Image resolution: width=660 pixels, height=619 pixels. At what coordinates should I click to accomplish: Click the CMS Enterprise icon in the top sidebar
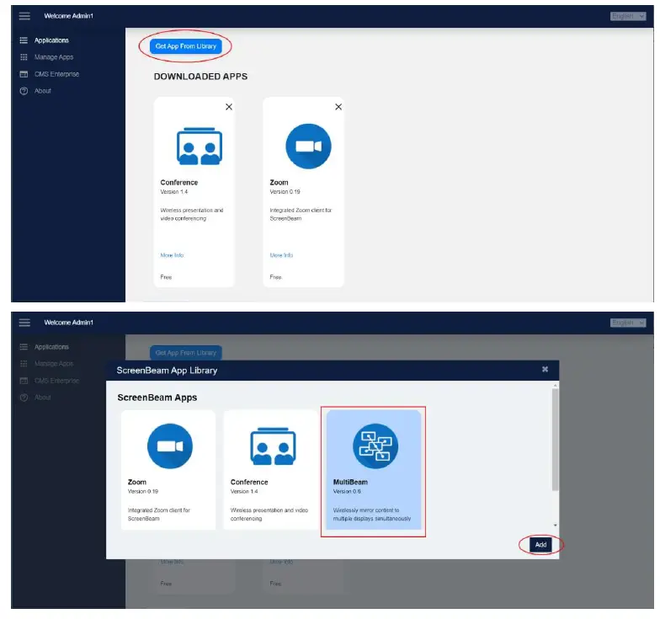point(24,74)
